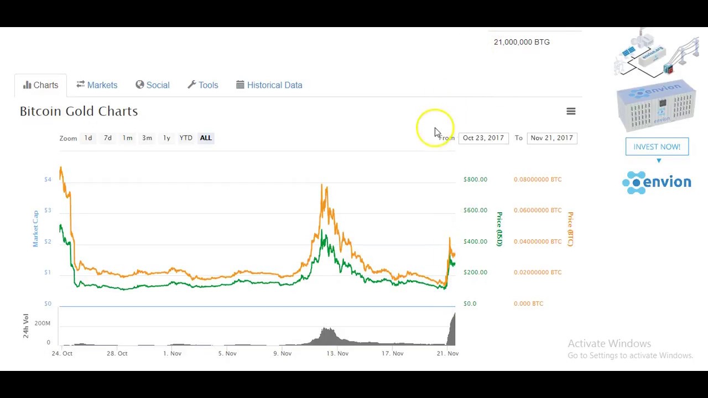Click the 17. Nov date axis label
Screen dimensions: 708x398
pyautogui.click(x=392, y=353)
